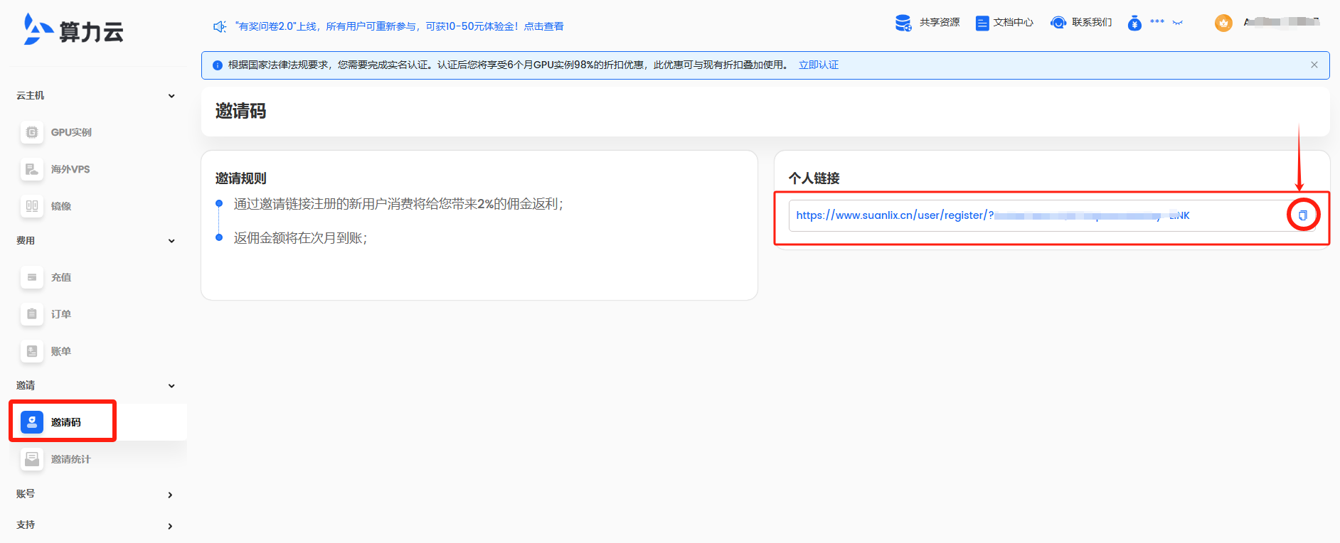
Task: Click the announcement speaker icon
Action: click(x=220, y=26)
